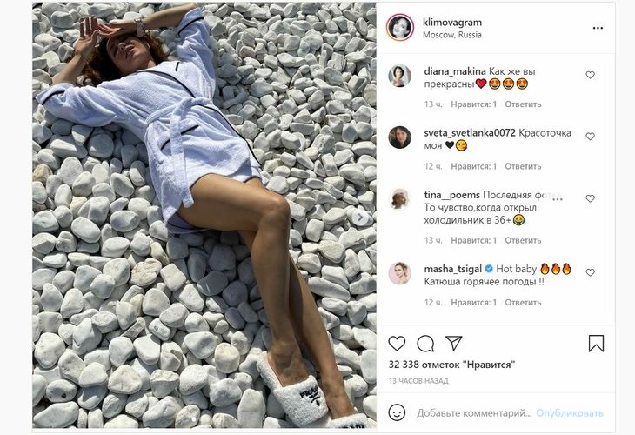Image resolution: width=635 pixels, height=435 pixels.
Task: Reply to masha_tsigal's comment
Action: coord(523,302)
